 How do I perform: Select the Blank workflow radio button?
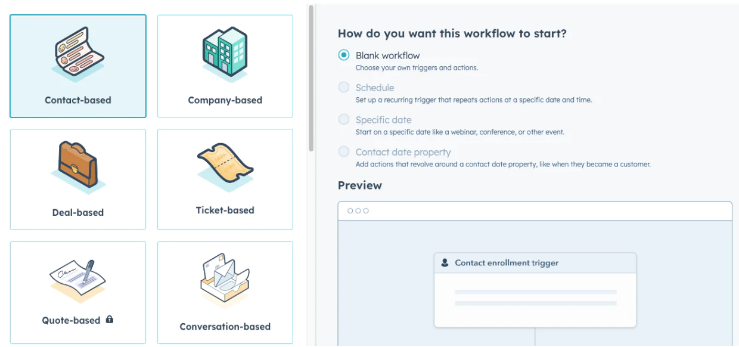pos(343,55)
